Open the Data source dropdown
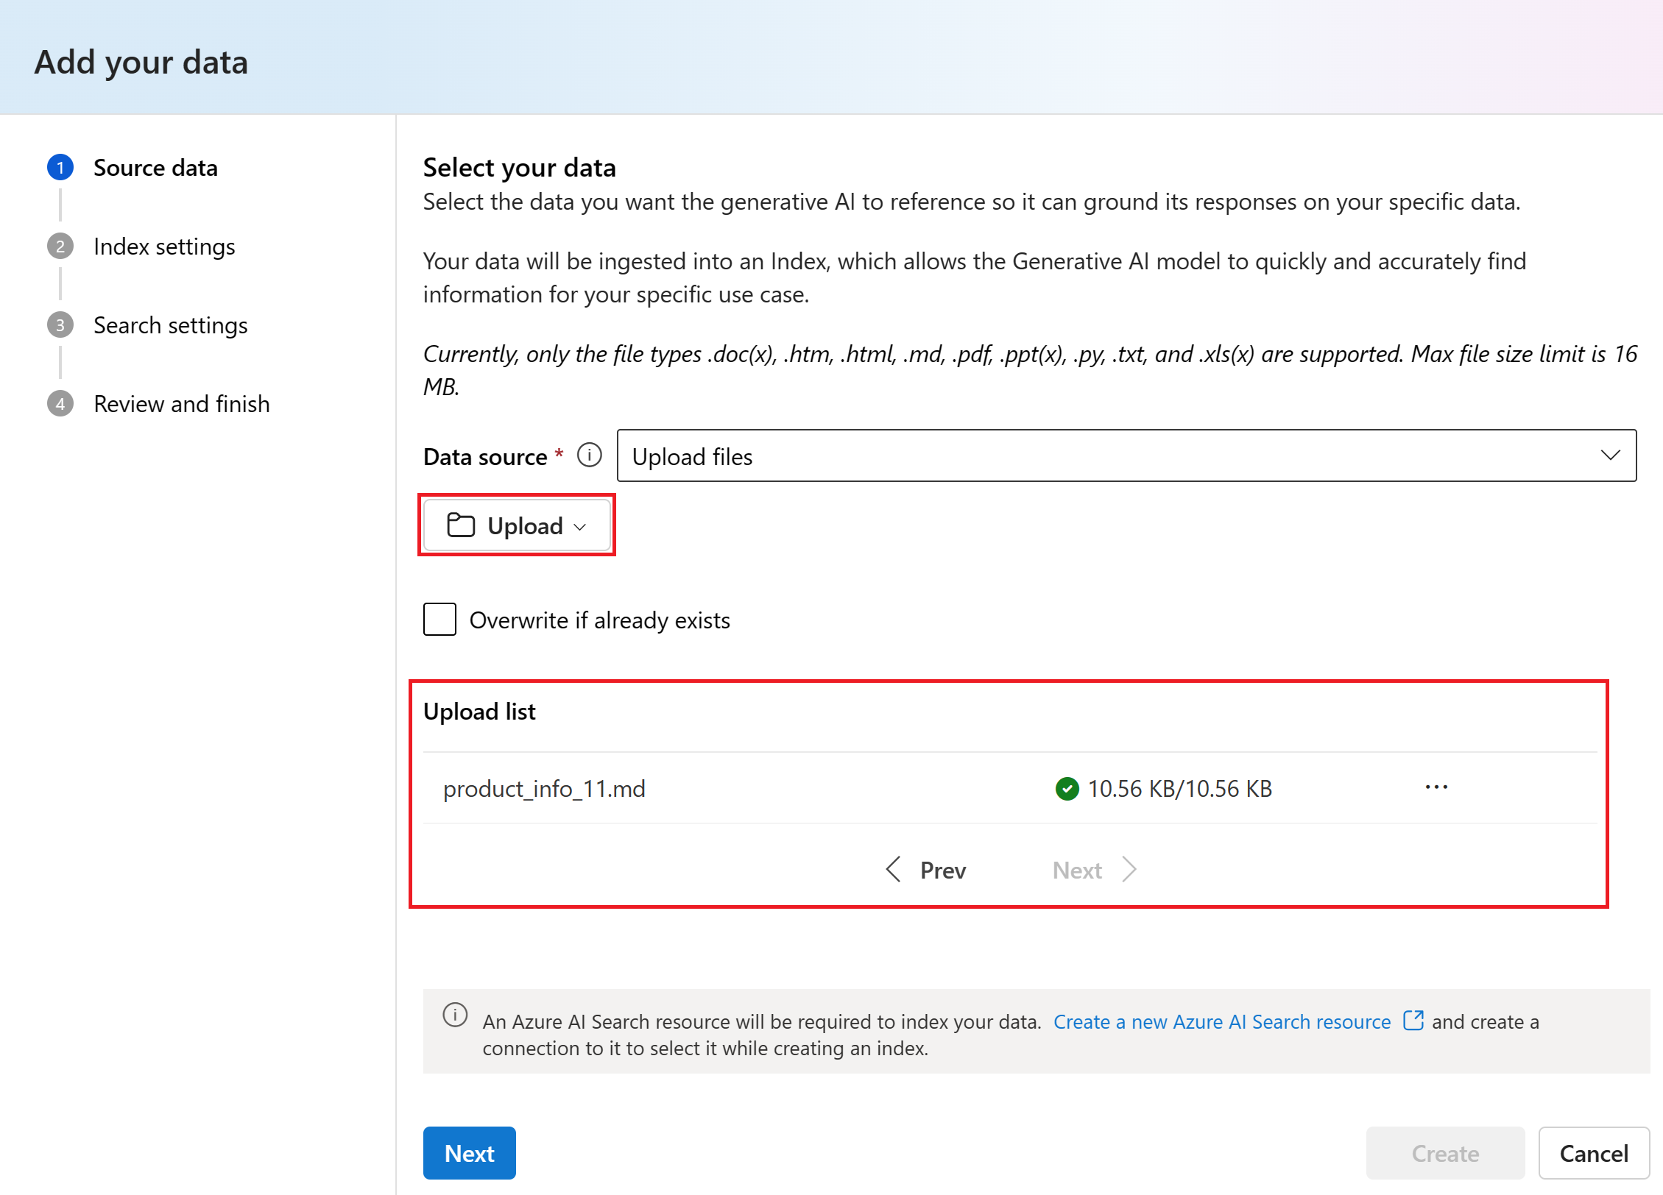The height and width of the screenshot is (1195, 1663). tap(1126, 456)
